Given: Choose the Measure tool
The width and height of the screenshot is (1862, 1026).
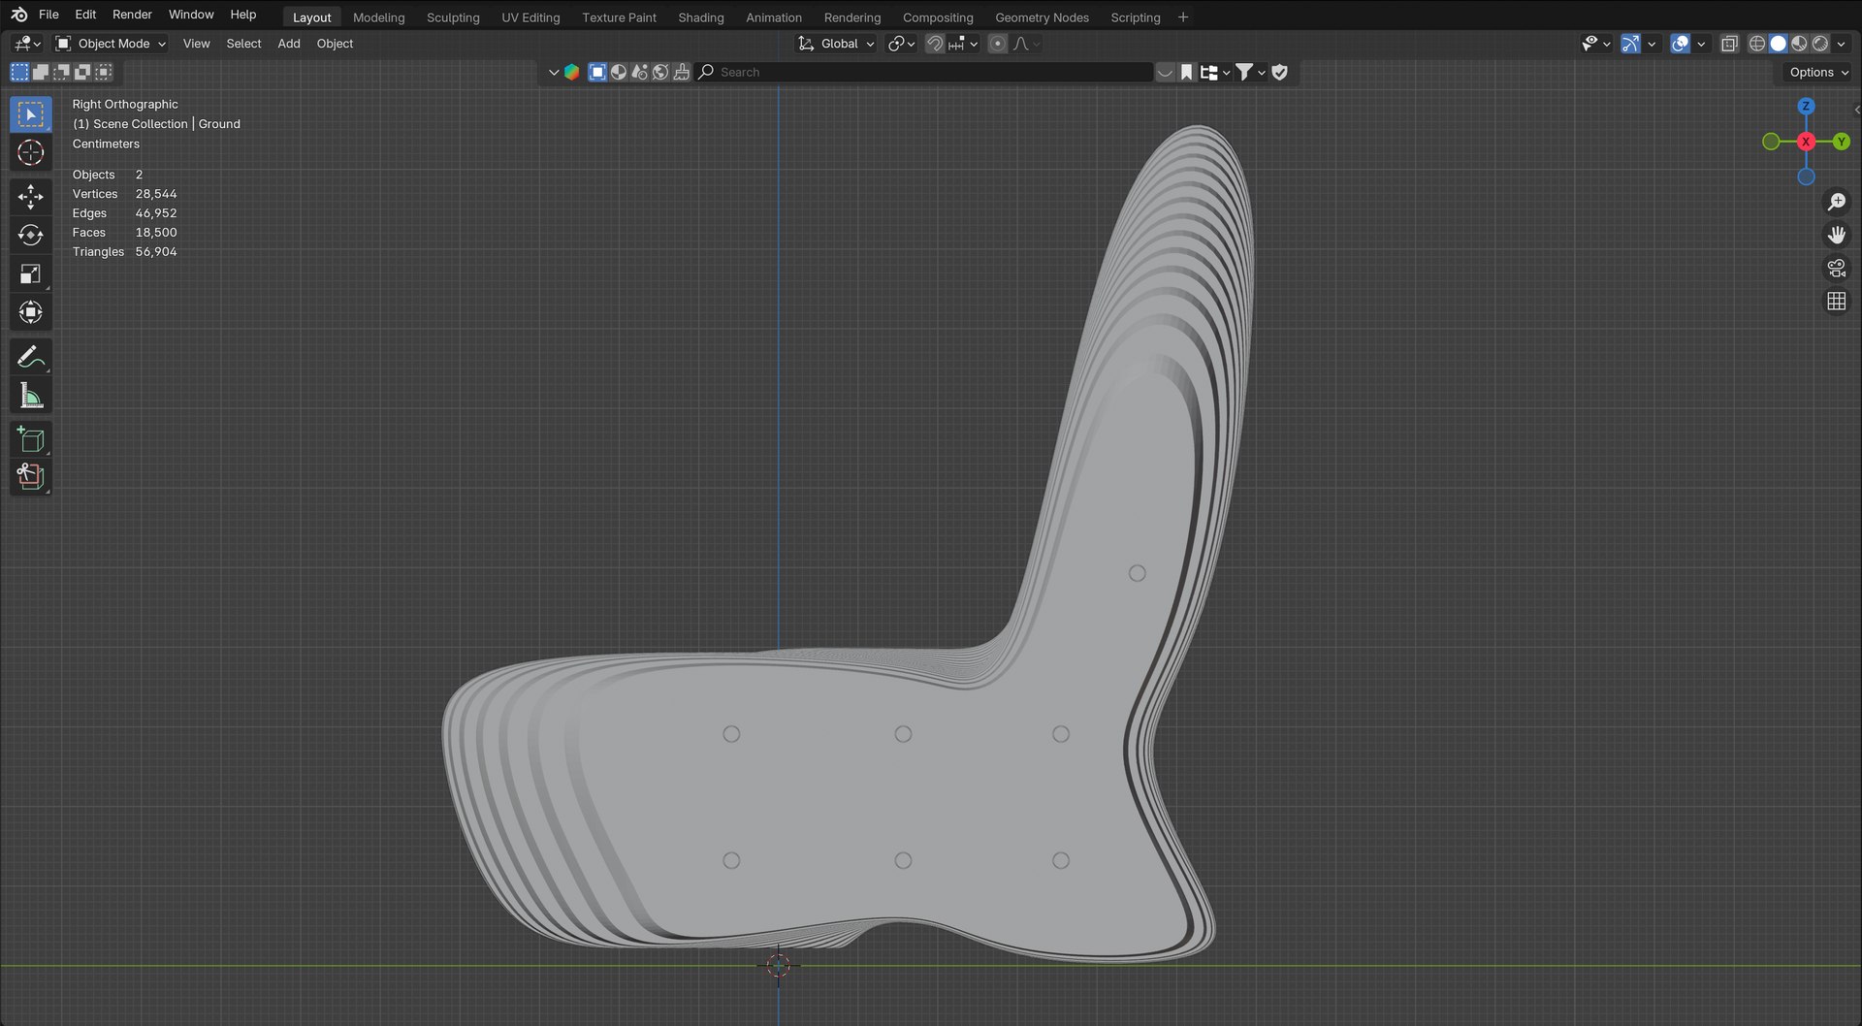Looking at the screenshot, I should [x=31, y=396].
